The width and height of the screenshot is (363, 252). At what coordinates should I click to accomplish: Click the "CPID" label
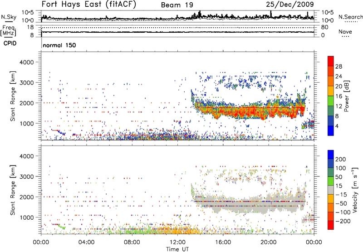tap(10, 43)
